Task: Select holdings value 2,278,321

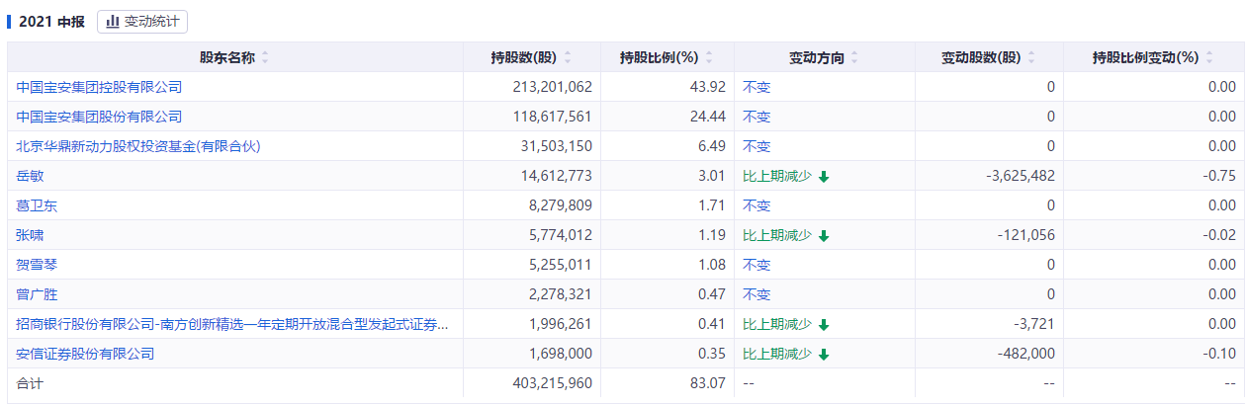Action: [x=561, y=294]
